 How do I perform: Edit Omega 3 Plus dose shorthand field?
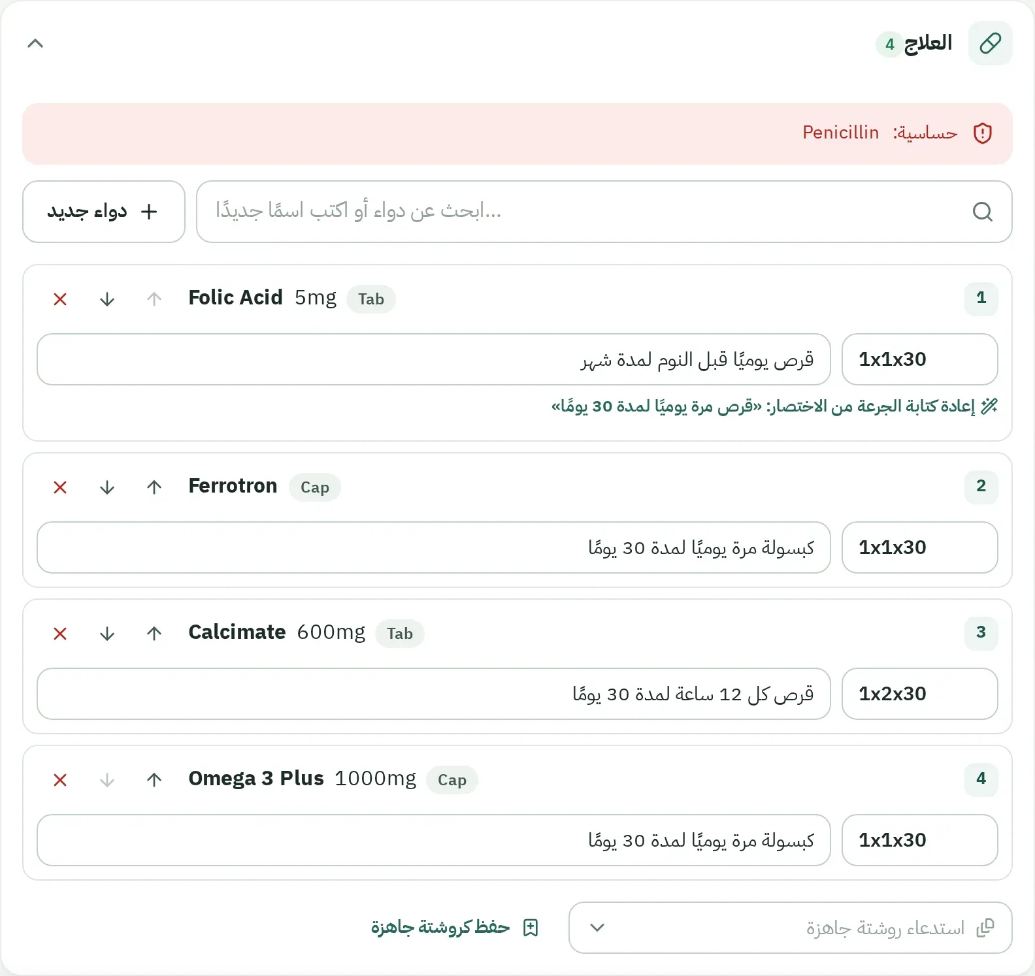pyautogui.click(x=919, y=840)
